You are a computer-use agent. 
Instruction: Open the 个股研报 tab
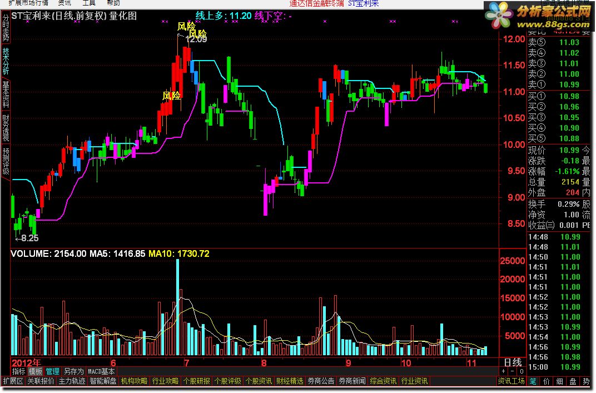pos(196,381)
